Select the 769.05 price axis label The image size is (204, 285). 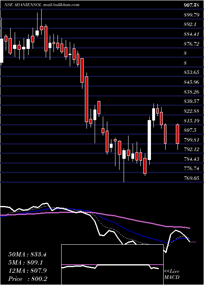(x=191, y=178)
